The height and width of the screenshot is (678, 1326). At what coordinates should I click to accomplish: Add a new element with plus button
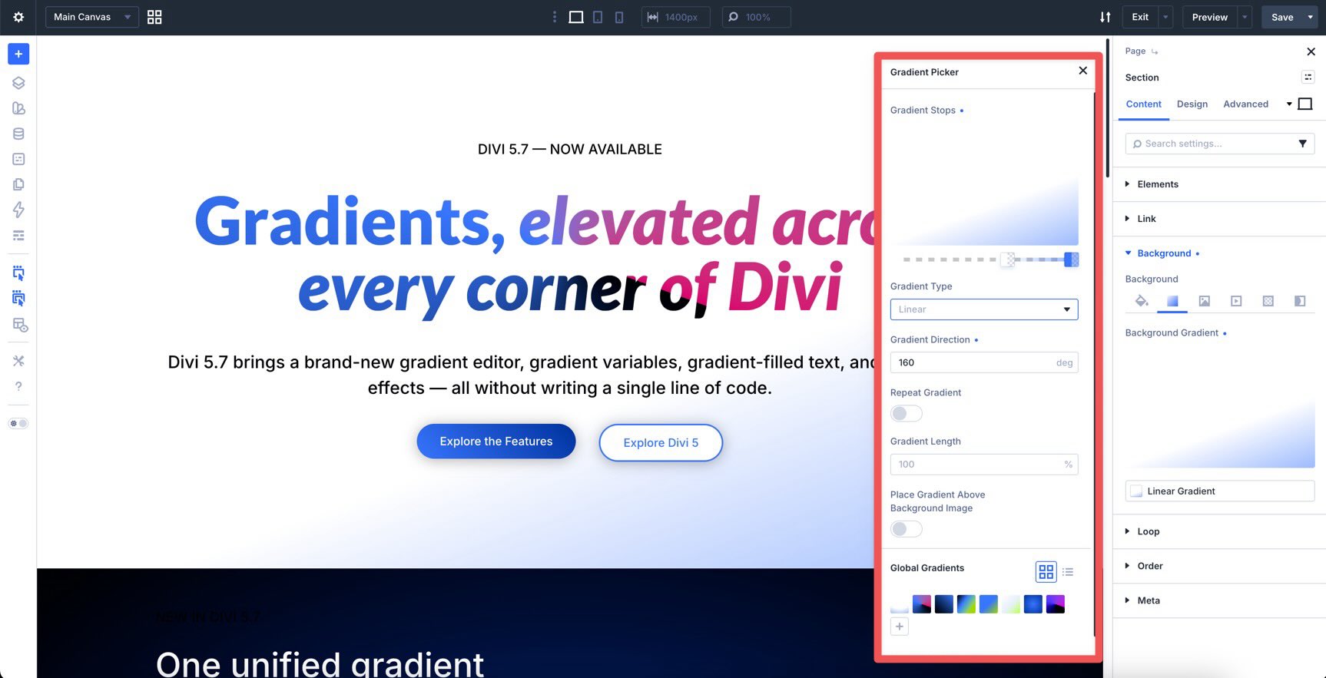(x=18, y=54)
